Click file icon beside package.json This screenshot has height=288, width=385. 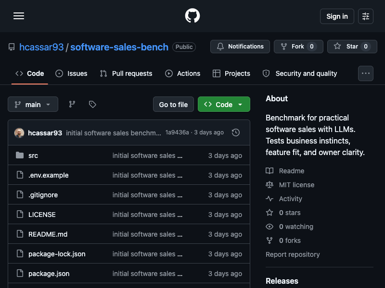(x=20, y=273)
